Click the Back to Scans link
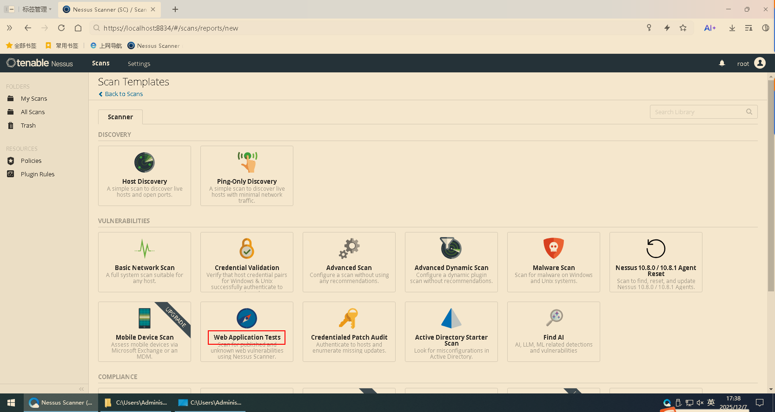Screen dimensions: 775x412 (x=124, y=94)
